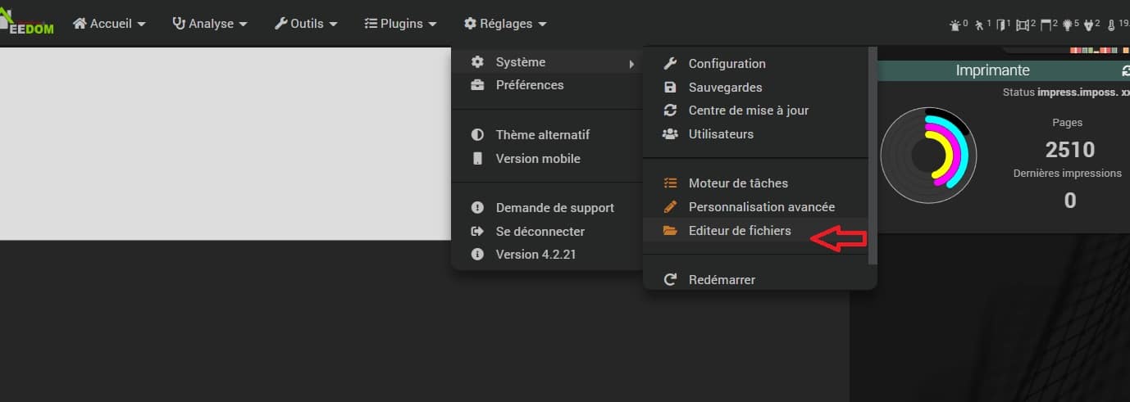Image resolution: width=1130 pixels, height=402 pixels.
Task: Click the sign-out icon of Se déconnecter
Action: [477, 232]
